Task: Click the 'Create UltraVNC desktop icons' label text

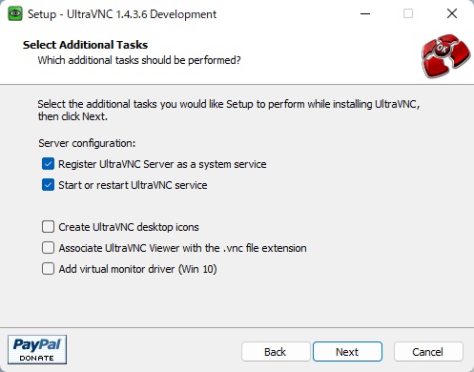Action: click(129, 227)
